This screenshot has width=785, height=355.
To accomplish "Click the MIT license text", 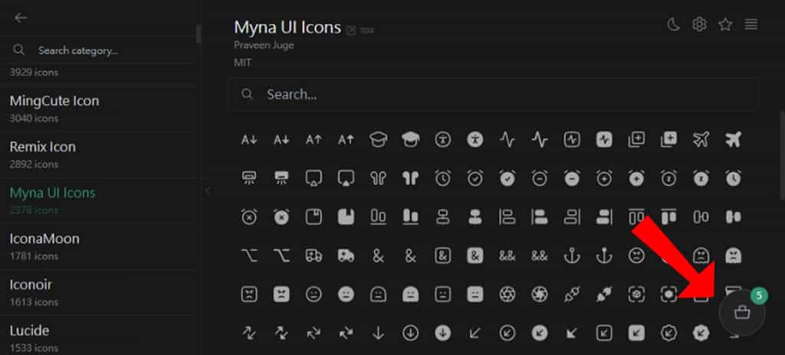I will 243,63.
